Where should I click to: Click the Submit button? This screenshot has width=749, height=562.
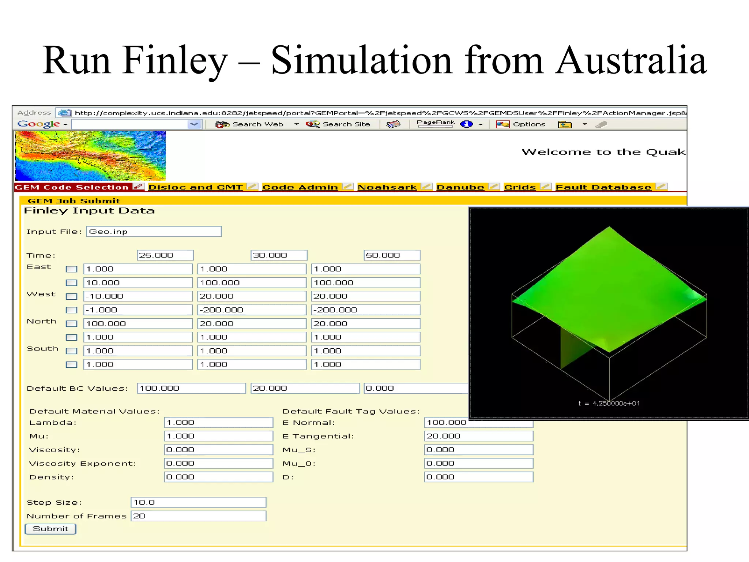tap(50, 529)
